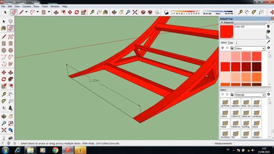Screen dimensions: 274x154
Task: Open Google Chrome from the taskbar
Action: click(x=55, y=150)
